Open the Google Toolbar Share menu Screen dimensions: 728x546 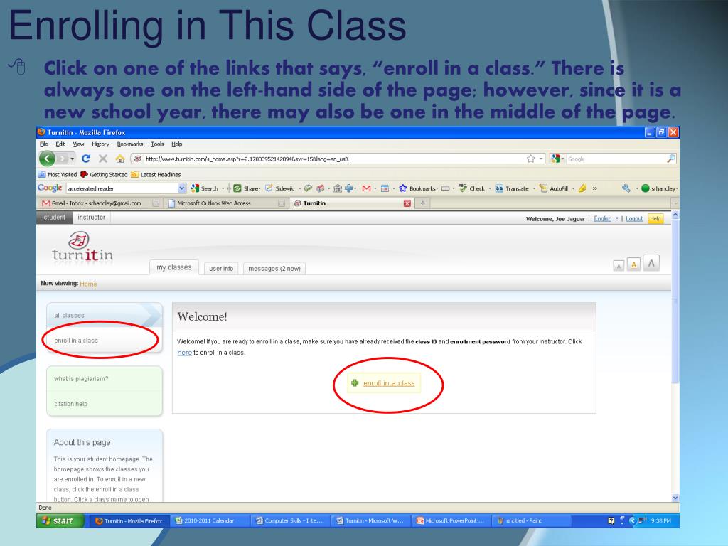tap(247, 188)
